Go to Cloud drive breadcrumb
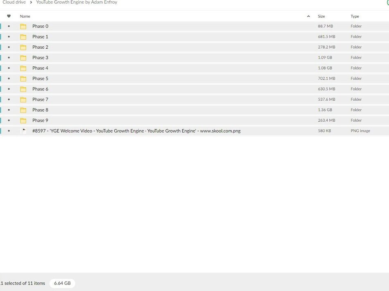Screen dimensions: 389x291 [14, 2]
